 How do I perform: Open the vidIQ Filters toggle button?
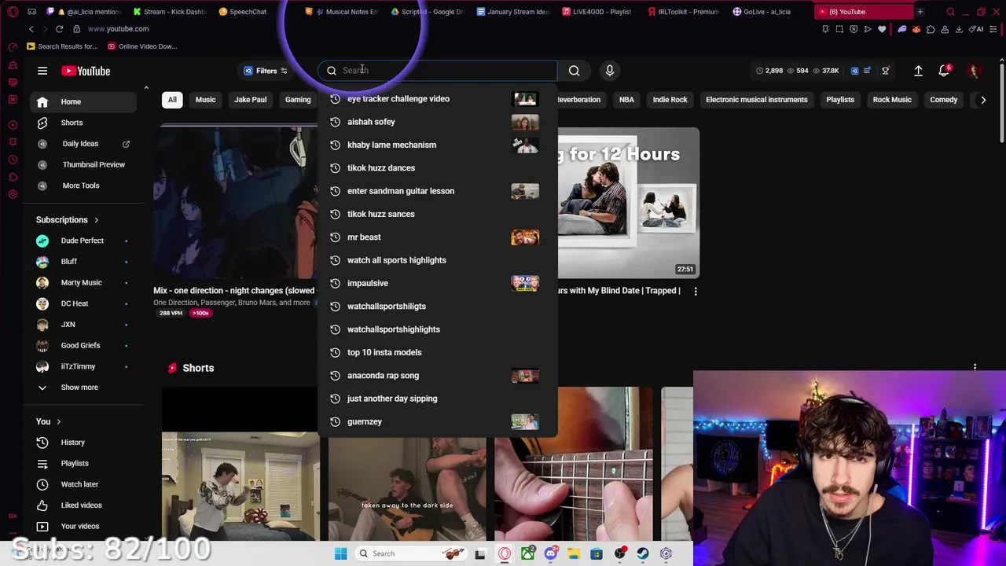coord(266,71)
